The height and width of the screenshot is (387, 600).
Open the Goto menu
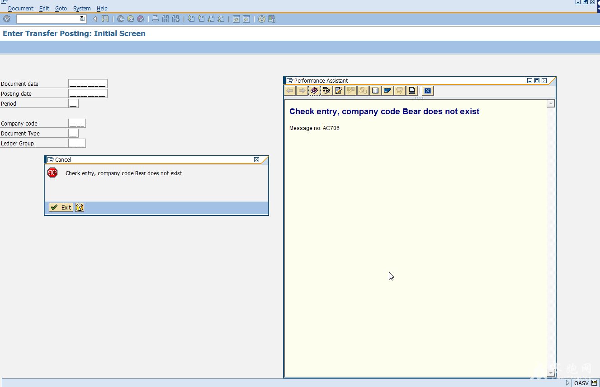point(61,8)
